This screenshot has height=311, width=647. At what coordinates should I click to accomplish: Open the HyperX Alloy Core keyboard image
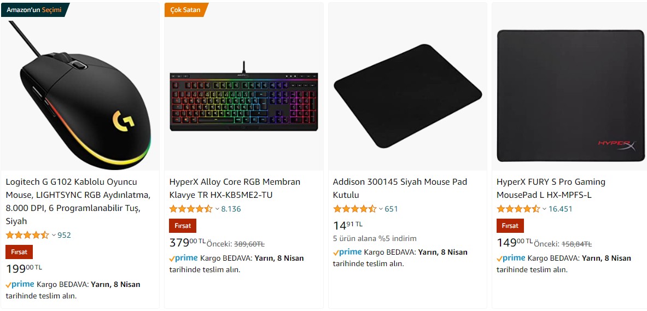click(x=243, y=101)
